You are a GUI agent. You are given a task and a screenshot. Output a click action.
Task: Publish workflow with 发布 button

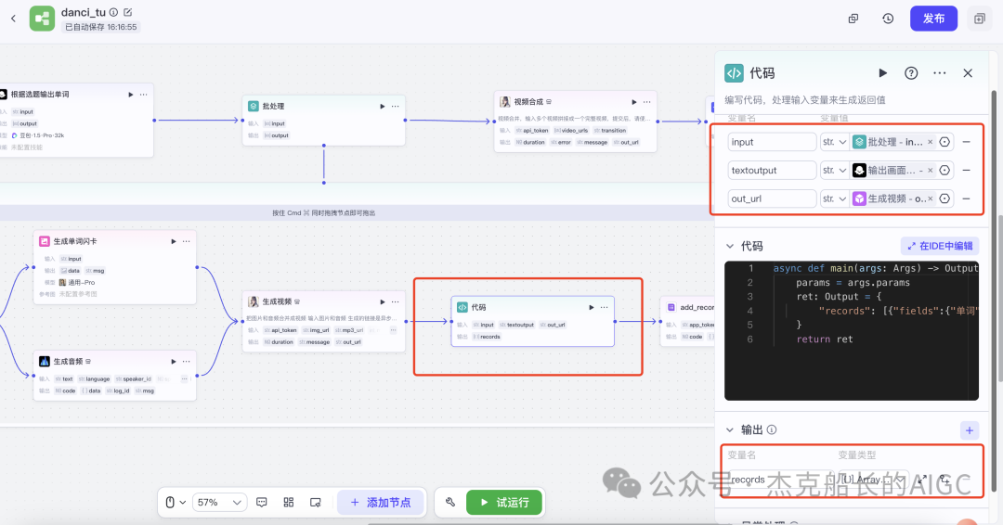[x=934, y=19]
